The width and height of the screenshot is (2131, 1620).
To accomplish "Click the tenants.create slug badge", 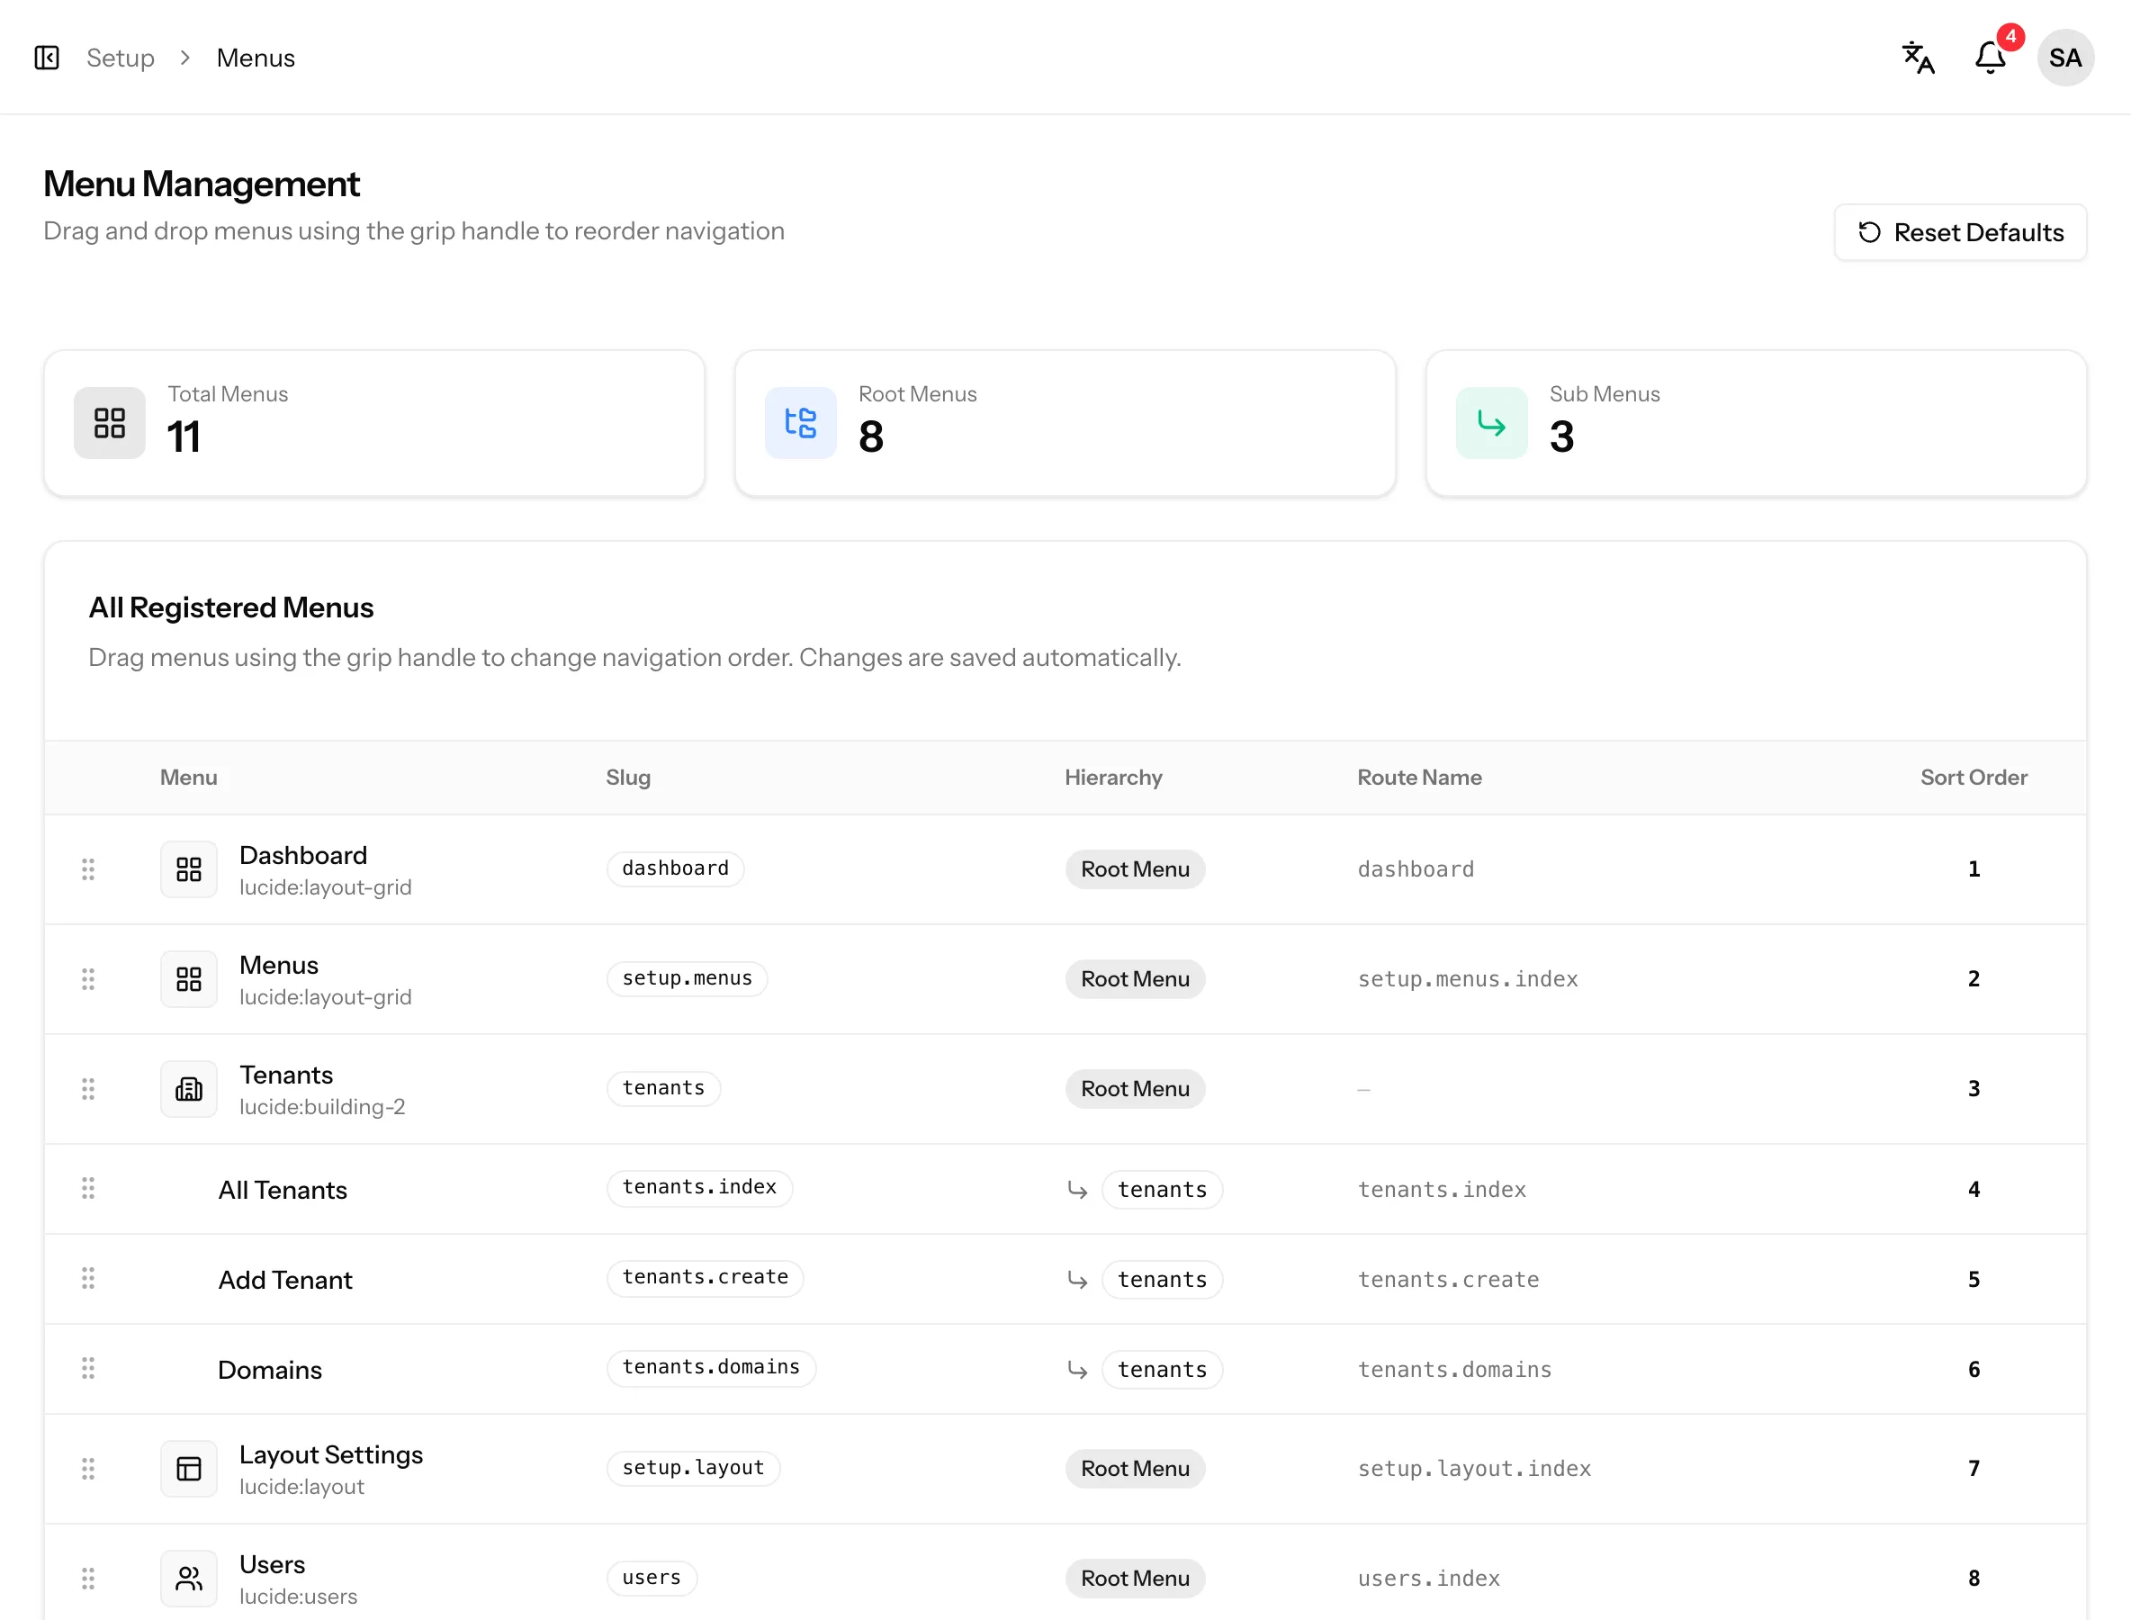I will pos(705,1278).
